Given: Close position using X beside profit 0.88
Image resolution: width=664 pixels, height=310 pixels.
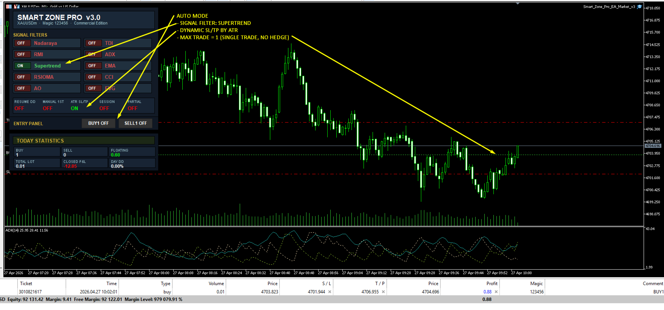Looking at the screenshot, I should point(496,292).
